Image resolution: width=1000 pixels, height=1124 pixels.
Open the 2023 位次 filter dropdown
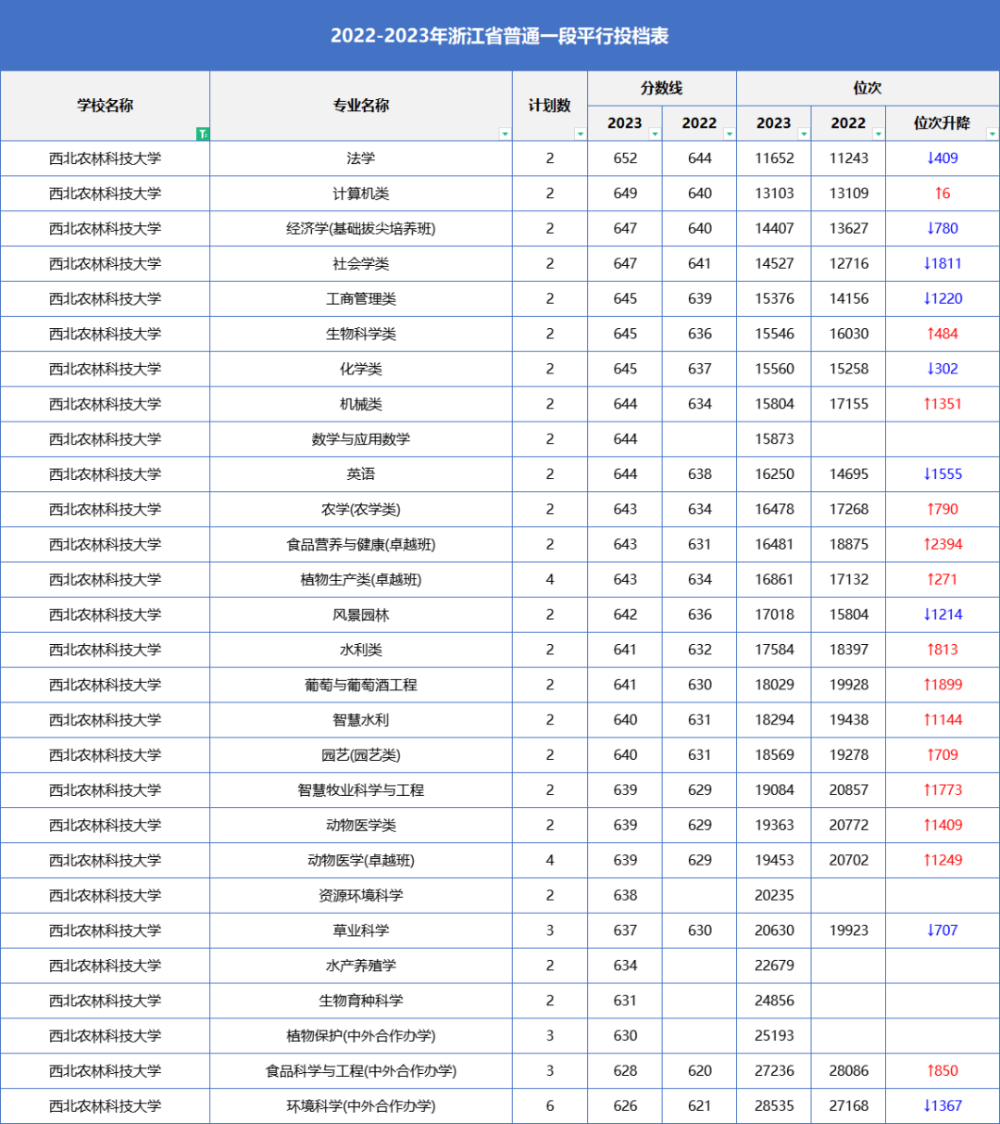(x=803, y=134)
